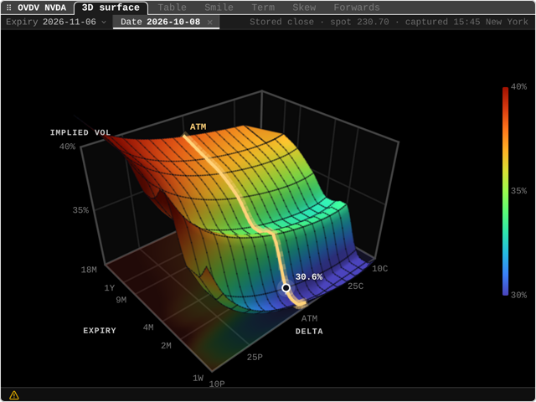Click the 40% color scale label
The image size is (536, 402).
pyautogui.click(x=518, y=87)
